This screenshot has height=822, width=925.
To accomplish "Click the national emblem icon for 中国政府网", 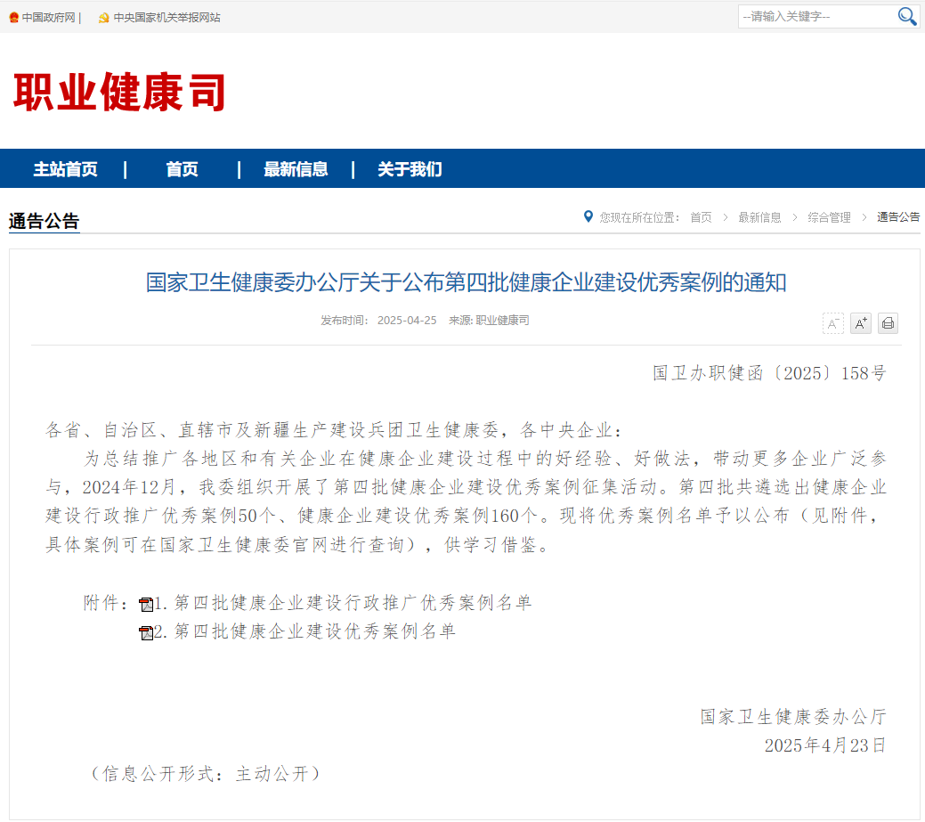I will (x=13, y=18).
